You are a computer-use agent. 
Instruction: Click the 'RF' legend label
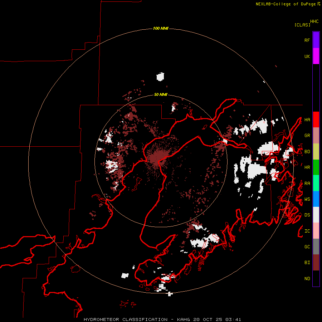point(307,40)
